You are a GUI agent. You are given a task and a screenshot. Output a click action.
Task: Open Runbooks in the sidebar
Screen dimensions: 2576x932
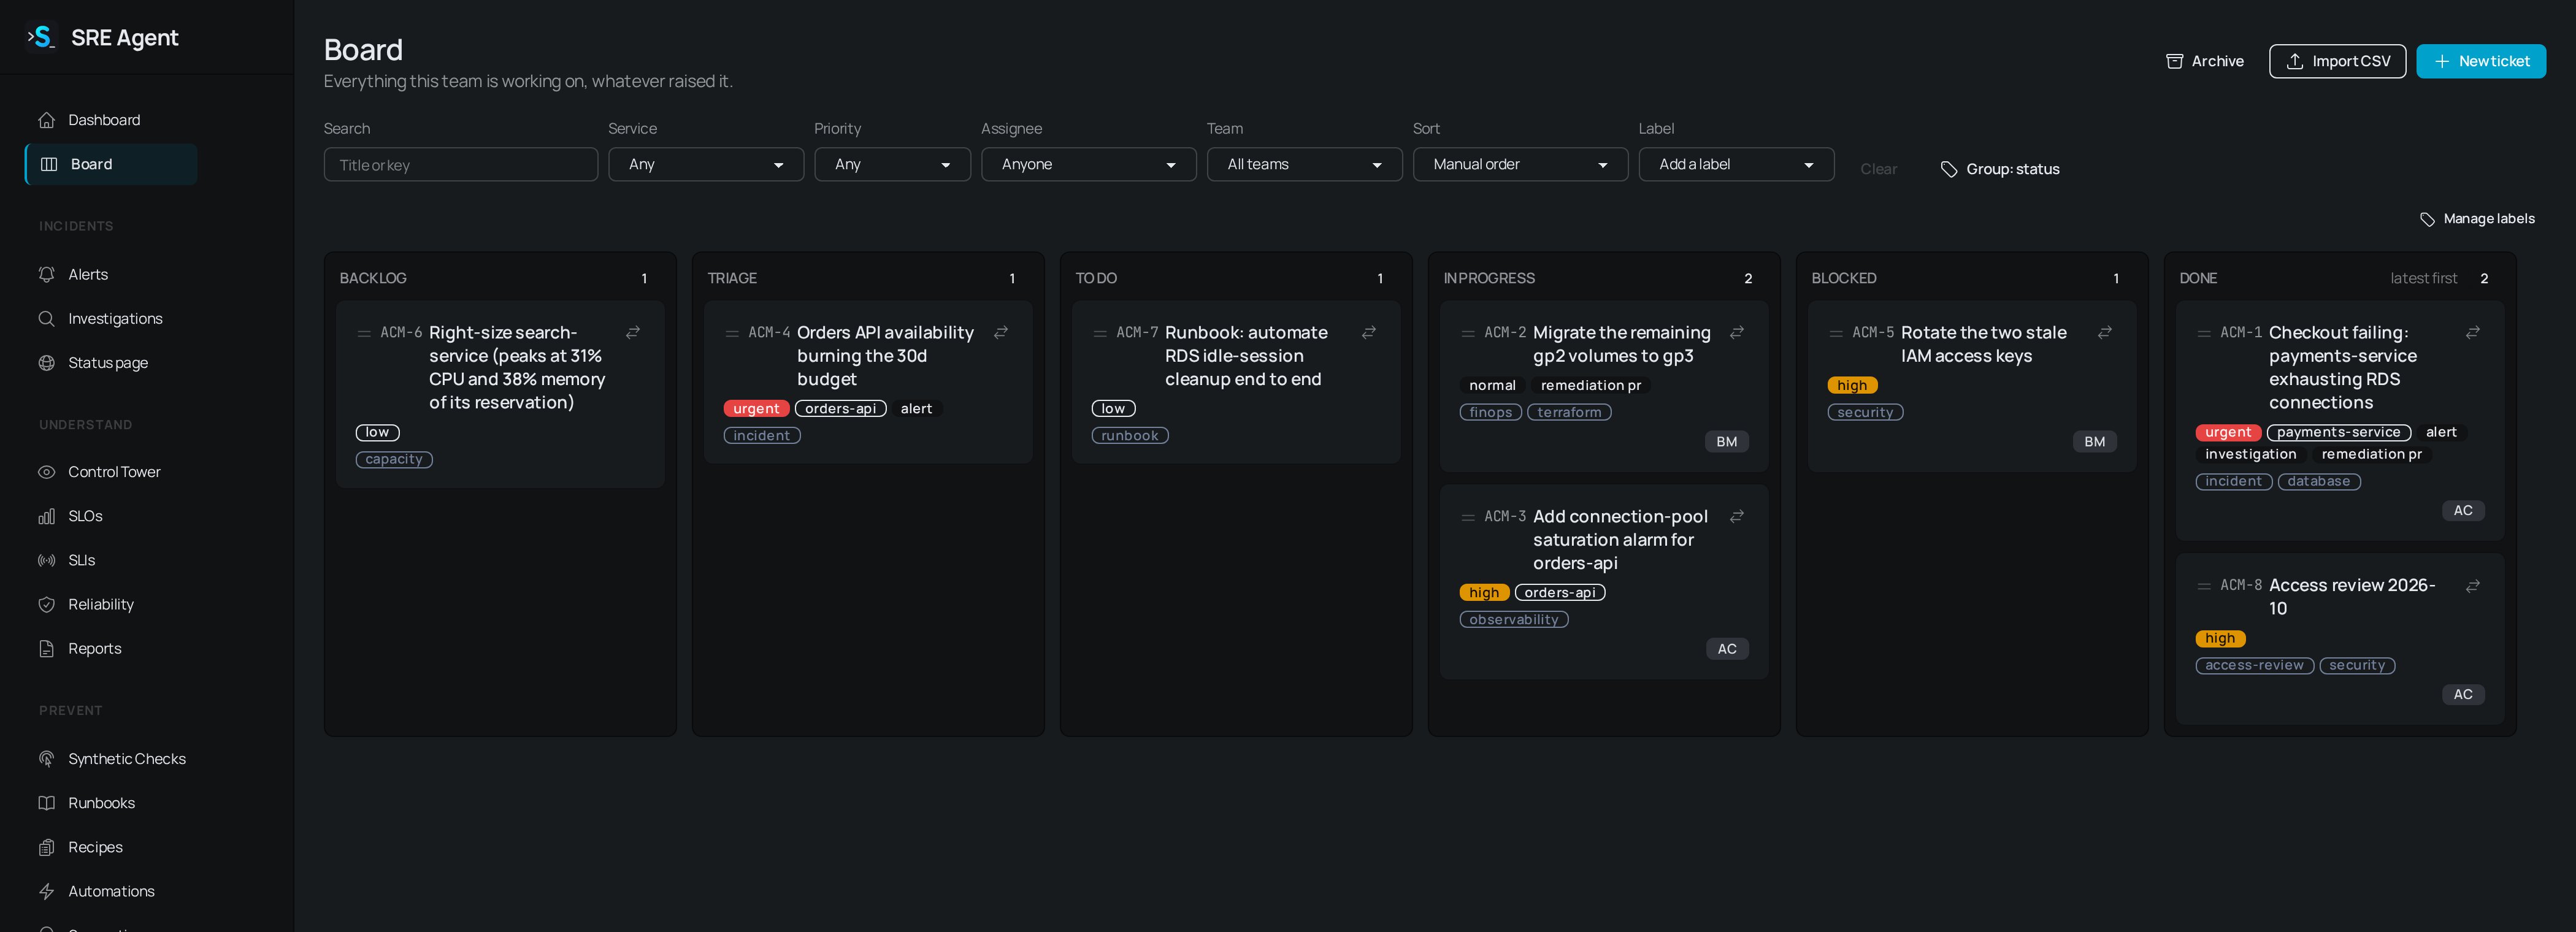click(x=110, y=803)
